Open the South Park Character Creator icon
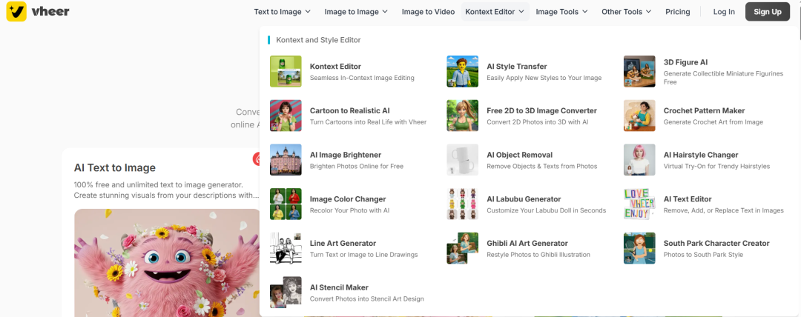 coord(639,248)
